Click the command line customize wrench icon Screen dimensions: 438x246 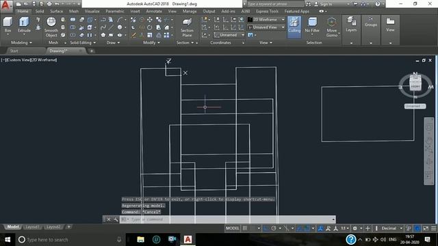tap(116, 219)
